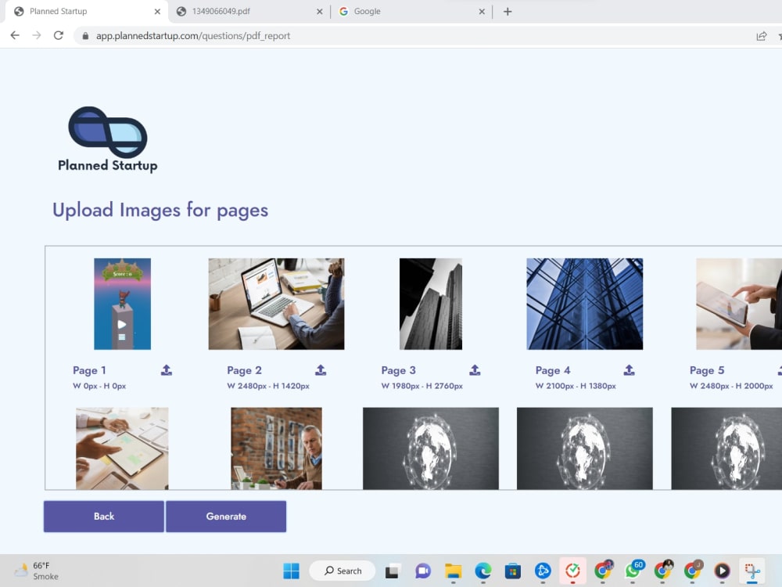Click the site lock security icon

point(85,36)
